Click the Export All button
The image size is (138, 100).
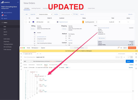coord(33,14)
